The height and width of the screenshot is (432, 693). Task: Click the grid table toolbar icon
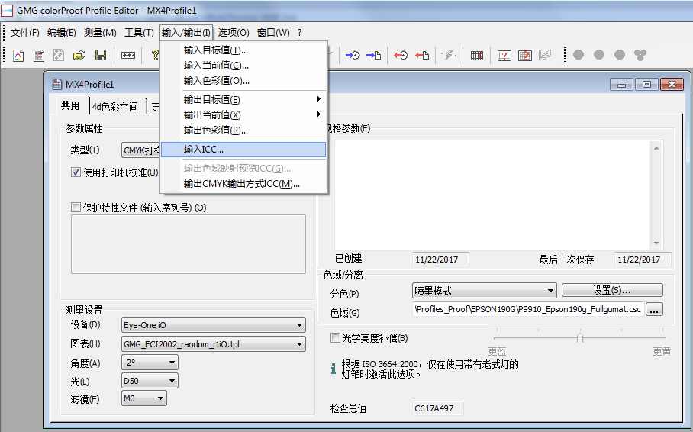pyautogui.click(x=477, y=55)
